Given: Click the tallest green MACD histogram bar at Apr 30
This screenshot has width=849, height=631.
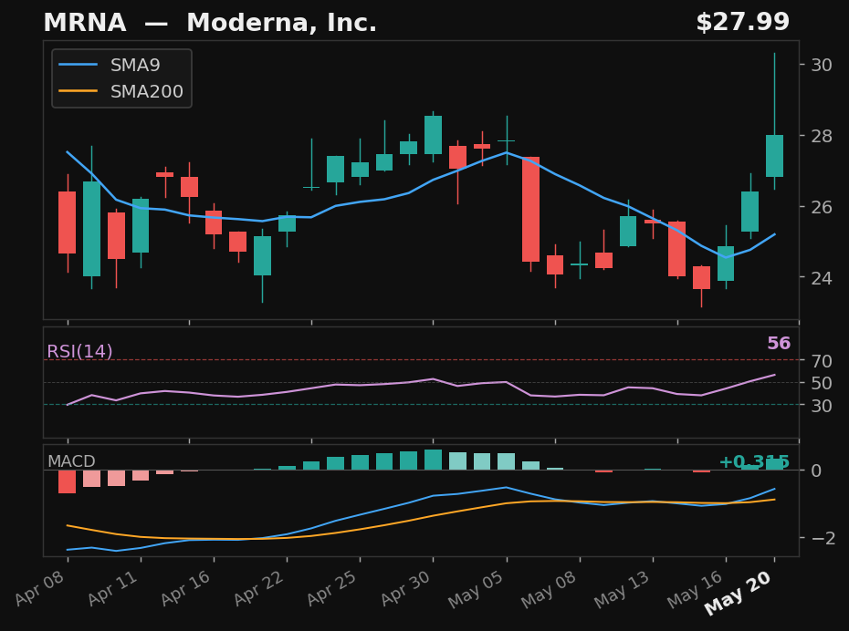Looking at the screenshot, I should point(433,460).
